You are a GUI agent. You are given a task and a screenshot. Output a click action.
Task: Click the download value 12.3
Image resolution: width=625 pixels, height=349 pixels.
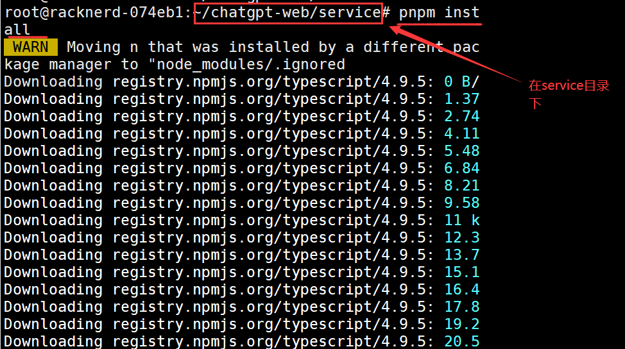461,237
